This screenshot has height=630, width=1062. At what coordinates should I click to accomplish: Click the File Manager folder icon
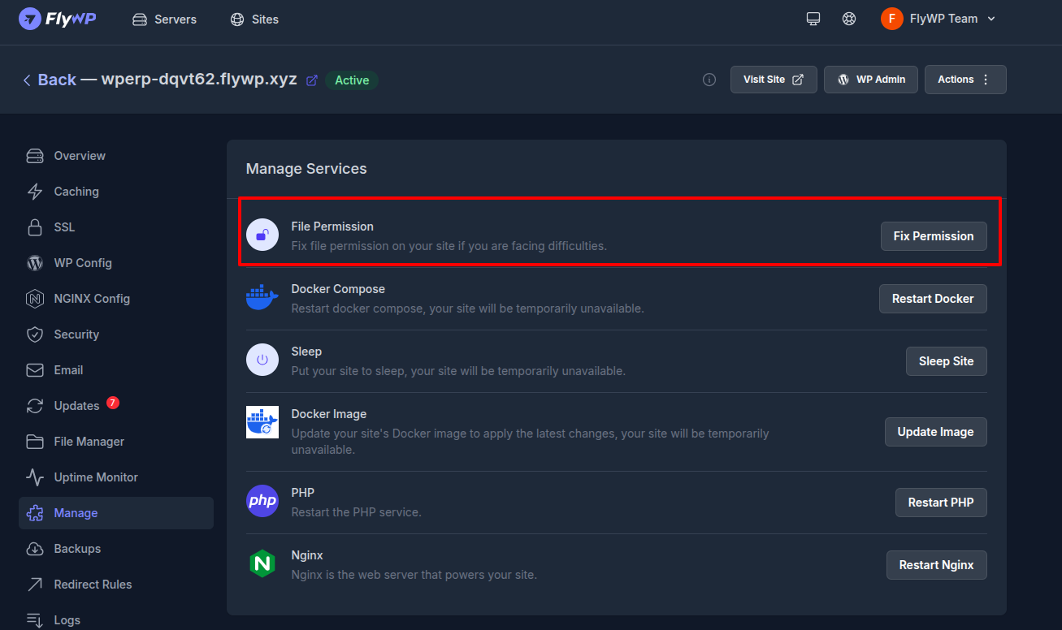click(35, 442)
